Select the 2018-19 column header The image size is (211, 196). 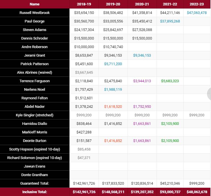(x=84, y=4)
